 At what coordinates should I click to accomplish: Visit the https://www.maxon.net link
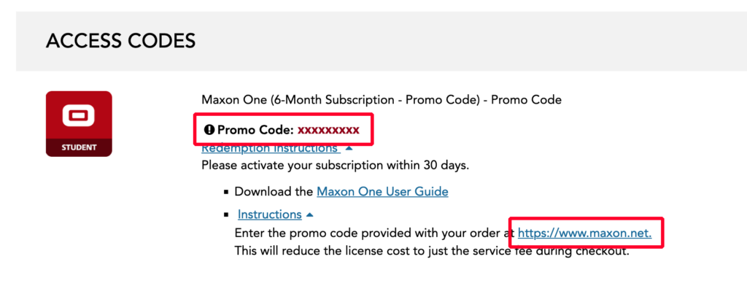[x=585, y=233]
